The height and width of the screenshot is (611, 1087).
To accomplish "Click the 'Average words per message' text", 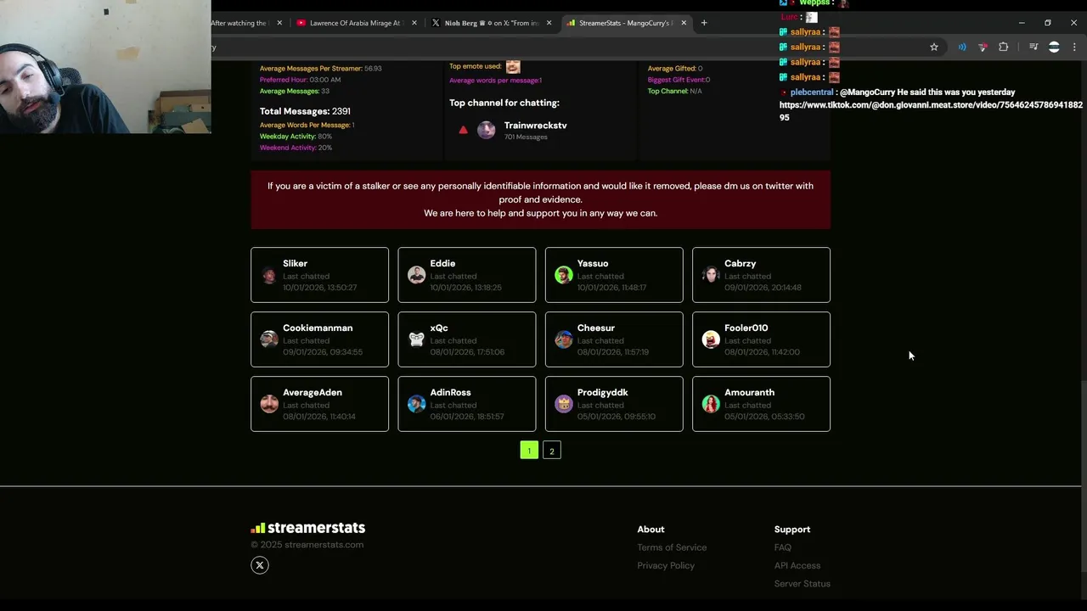I will pos(495,81).
